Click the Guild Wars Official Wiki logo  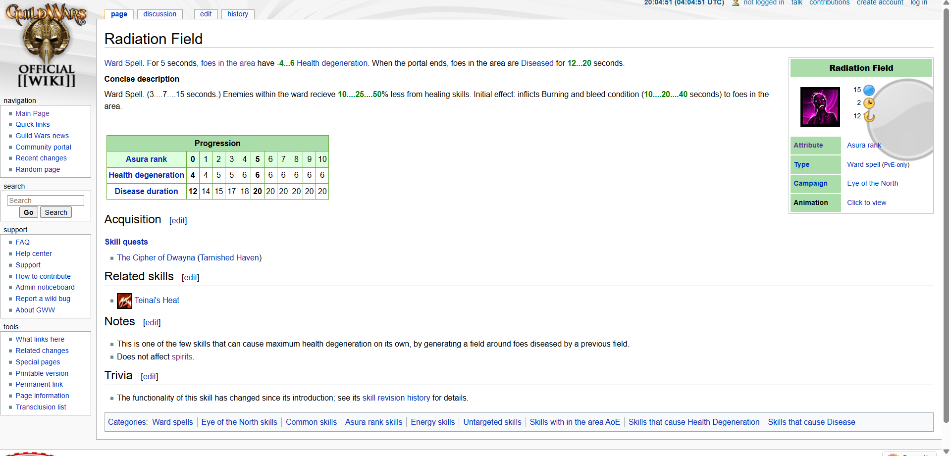(47, 46)
